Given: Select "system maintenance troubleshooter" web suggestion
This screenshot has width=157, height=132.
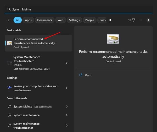Looking at the screenshot, I should click(x=38, y=126).
